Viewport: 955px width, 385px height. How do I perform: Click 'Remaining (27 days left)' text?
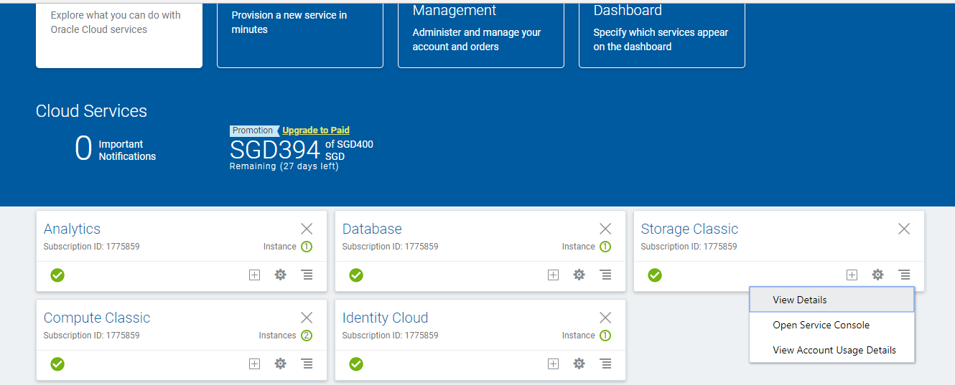284,166
